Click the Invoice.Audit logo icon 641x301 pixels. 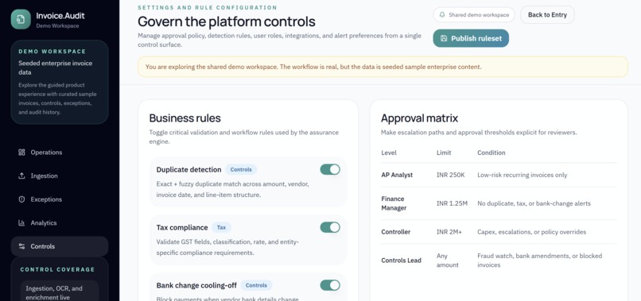[x=21, y=19]
